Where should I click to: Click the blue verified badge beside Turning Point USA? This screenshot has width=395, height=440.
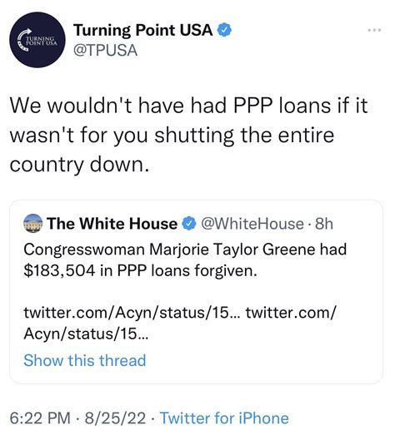click(x=225, y=30)
